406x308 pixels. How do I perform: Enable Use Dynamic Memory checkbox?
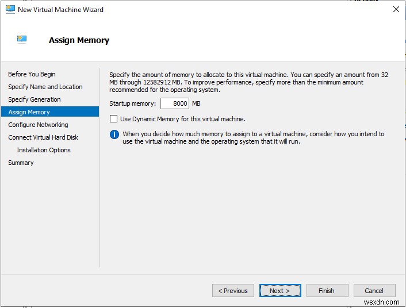click(113, 119)
